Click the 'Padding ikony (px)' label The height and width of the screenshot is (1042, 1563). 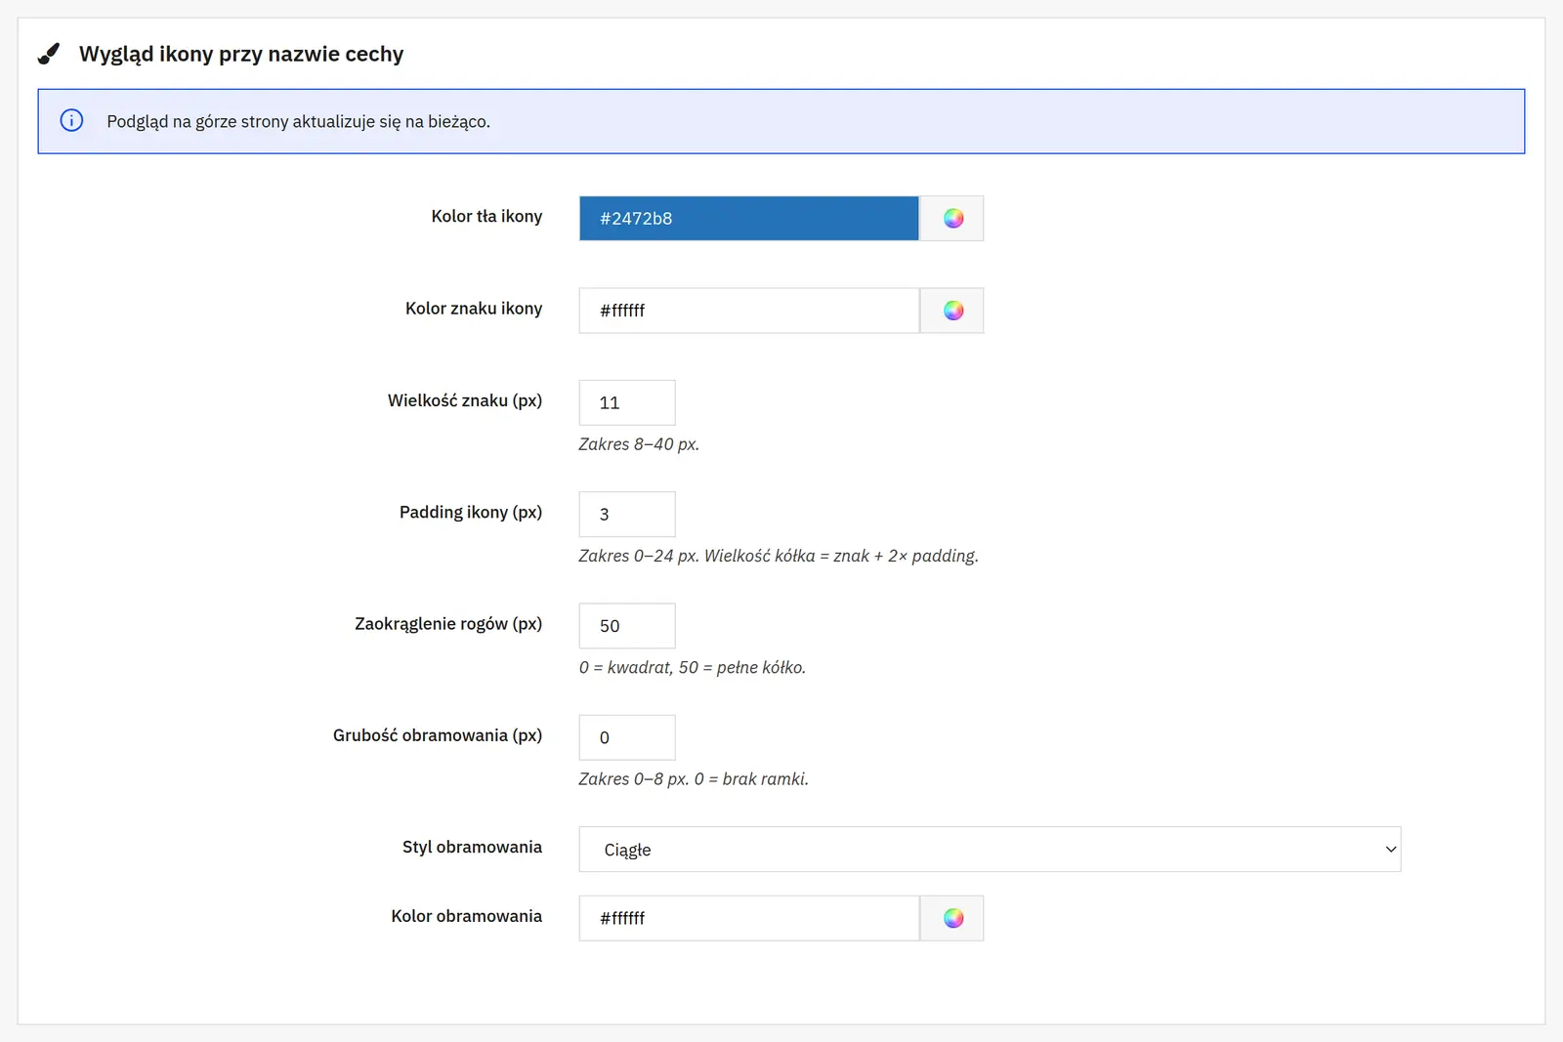coord(471,512)
